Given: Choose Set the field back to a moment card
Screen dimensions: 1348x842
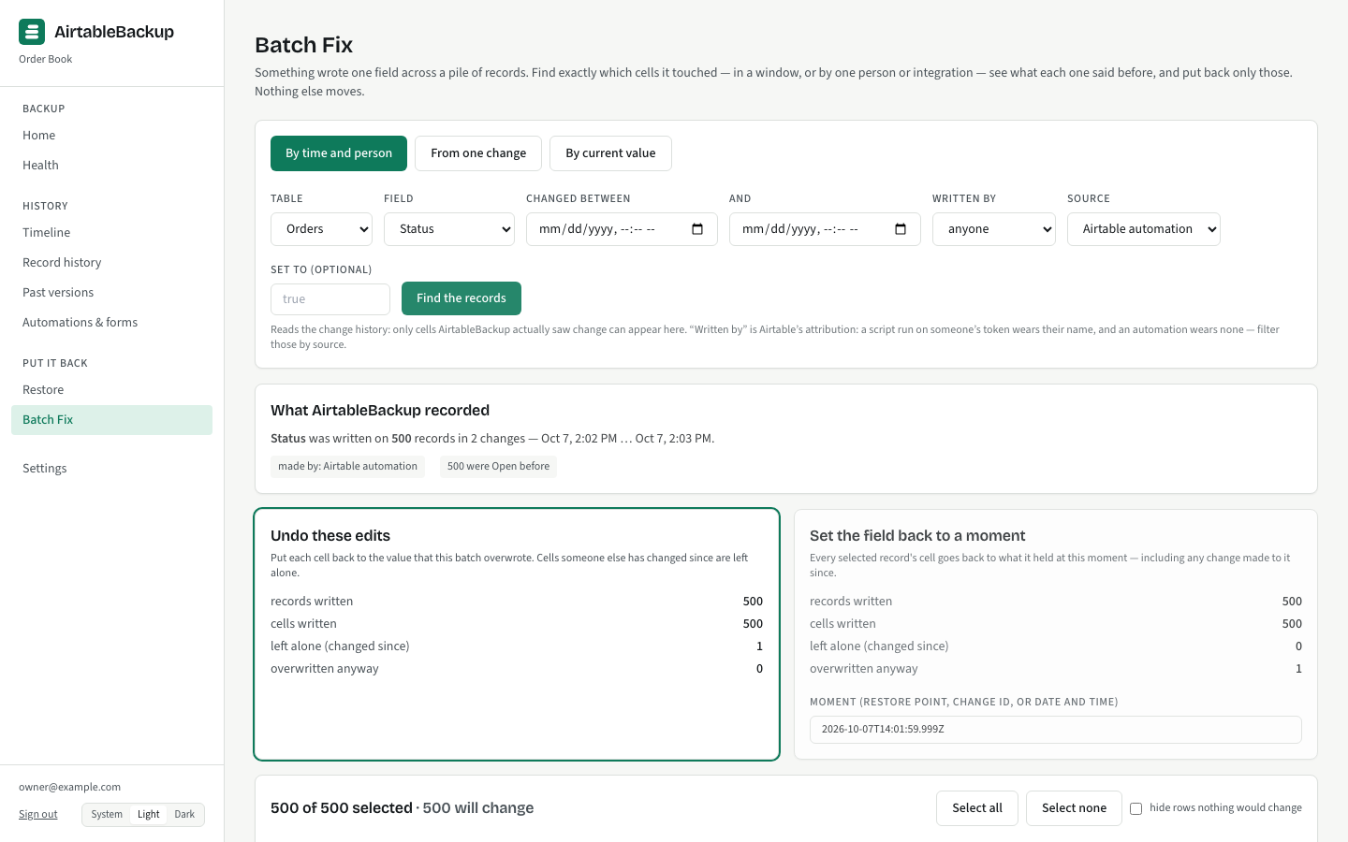Looking at the screenshot, I should click(x=1056, y=634).
